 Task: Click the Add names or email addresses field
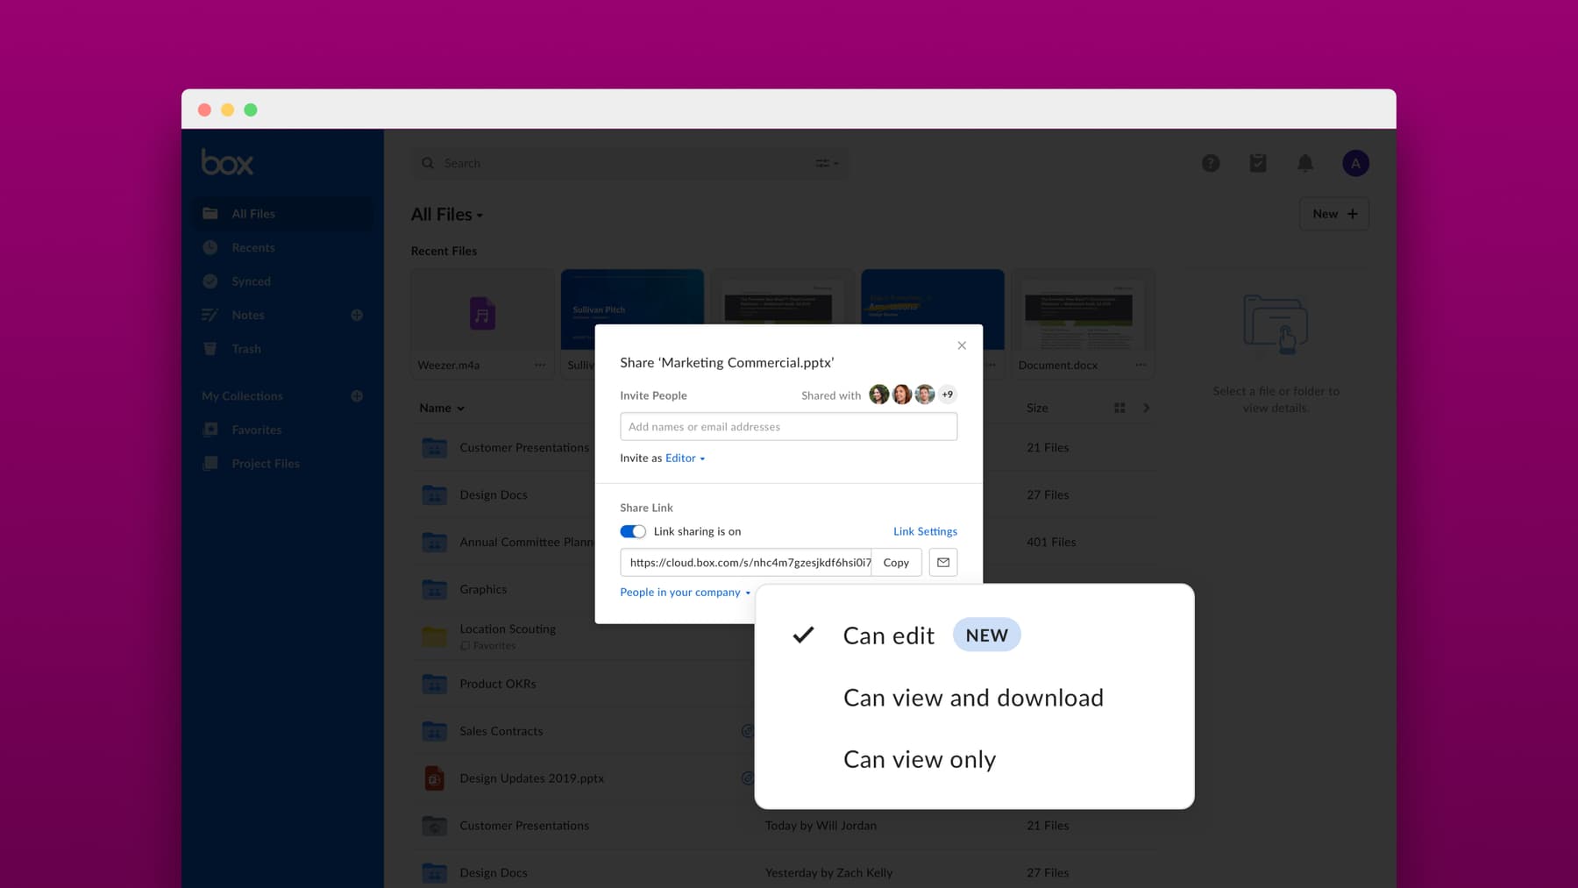(x=788, y=427)
